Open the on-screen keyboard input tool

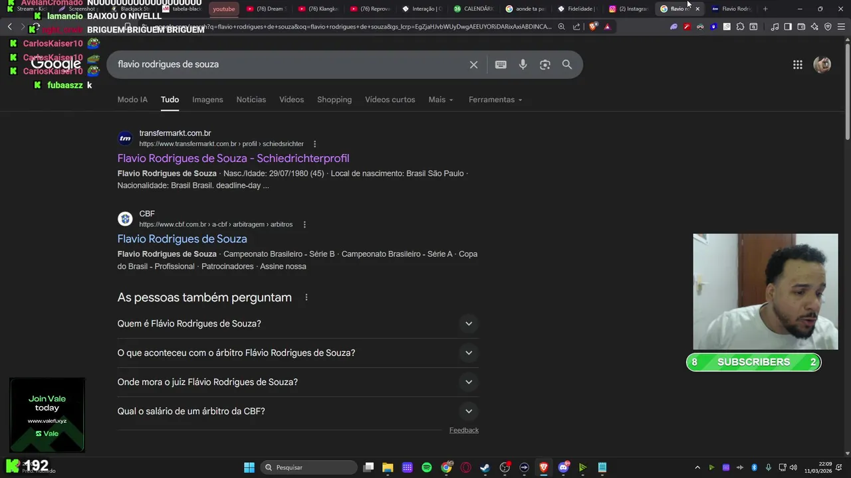(501, 64)
